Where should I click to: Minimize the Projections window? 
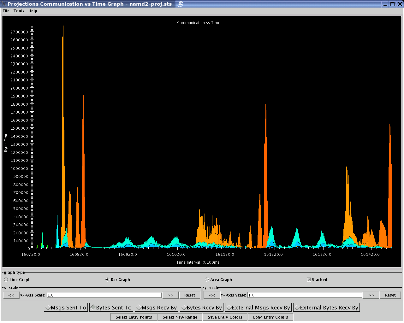point(385,4)
